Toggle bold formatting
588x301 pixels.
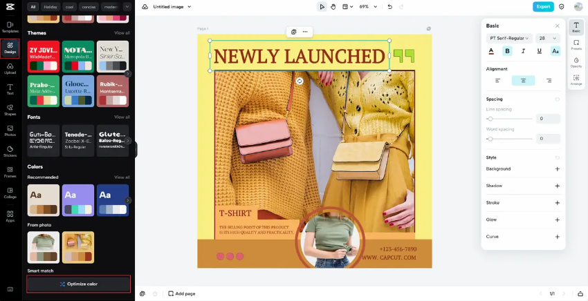(x=507, y=51)
